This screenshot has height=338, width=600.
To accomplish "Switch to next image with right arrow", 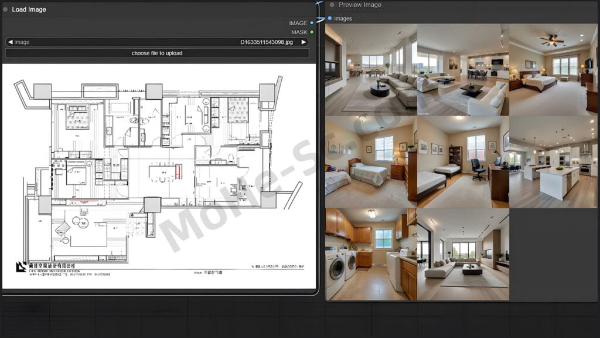I will tap(304, 42).
